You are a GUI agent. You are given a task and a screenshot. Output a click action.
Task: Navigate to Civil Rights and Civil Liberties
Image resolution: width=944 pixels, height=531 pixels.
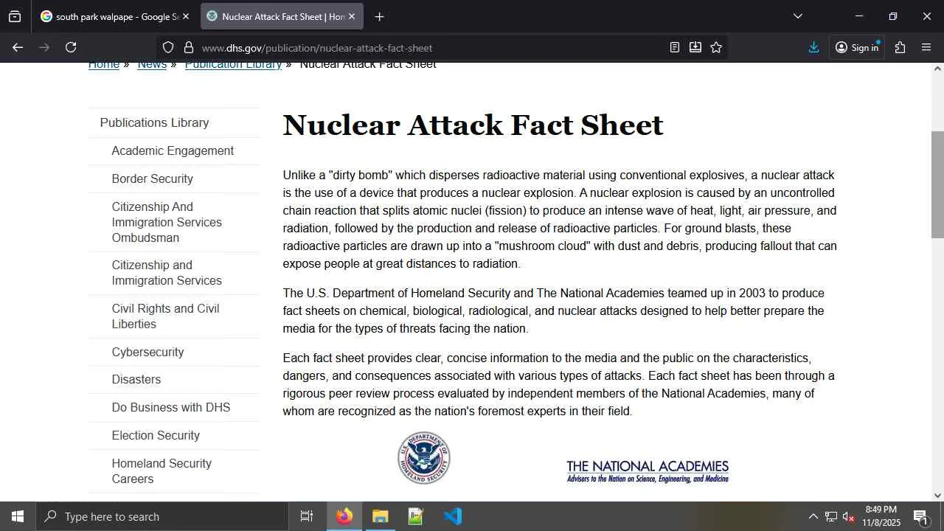point(165,316)
